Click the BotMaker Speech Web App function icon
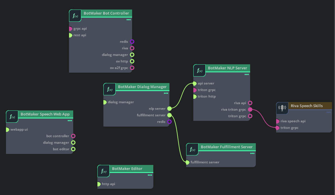This screenshot has height=195, width=335. coord(12,117)
